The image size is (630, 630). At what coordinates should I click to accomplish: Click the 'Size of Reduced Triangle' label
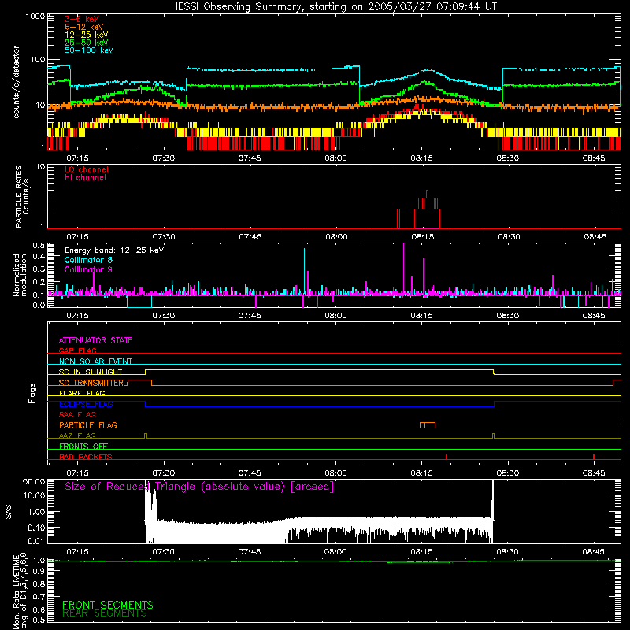click(199, 487)
